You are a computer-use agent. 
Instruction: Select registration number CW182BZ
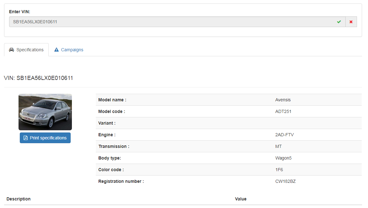coord(285,181)
